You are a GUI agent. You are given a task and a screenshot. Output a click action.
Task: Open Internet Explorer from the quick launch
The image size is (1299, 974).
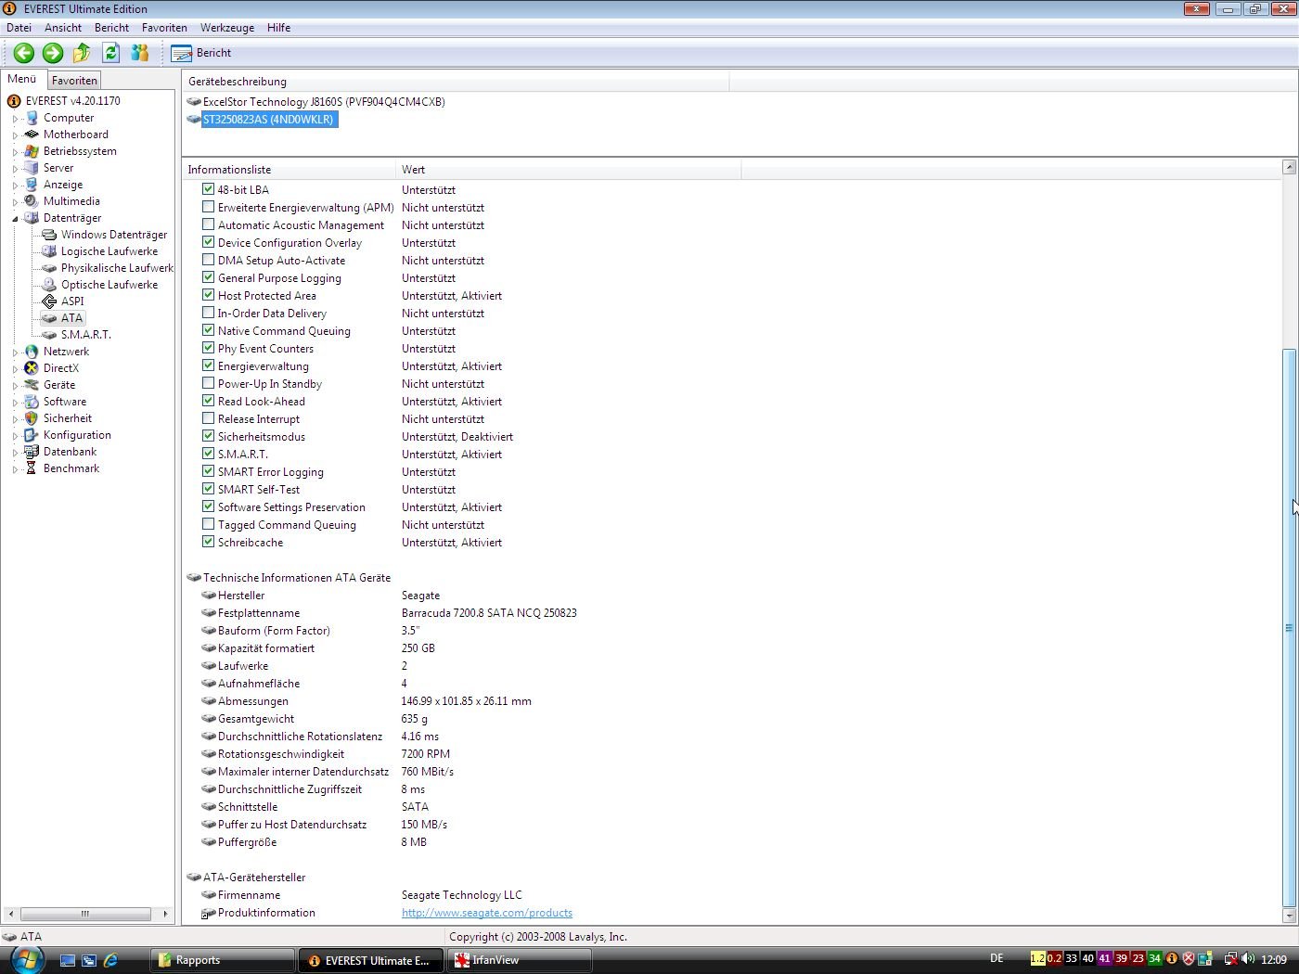click(110, 960)
